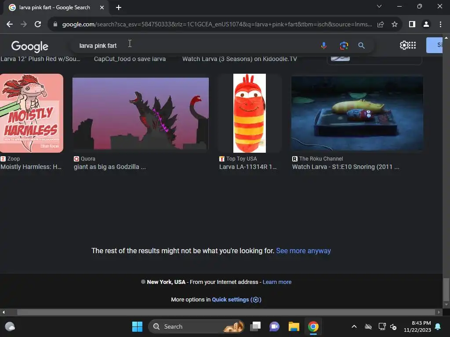Click horizontal scrollbar right arrow
Viewport: 450px width, 337px height.
(439, 312)
